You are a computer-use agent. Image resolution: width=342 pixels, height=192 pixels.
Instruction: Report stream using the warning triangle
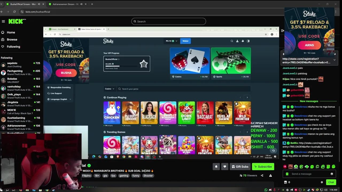[270, 175]
